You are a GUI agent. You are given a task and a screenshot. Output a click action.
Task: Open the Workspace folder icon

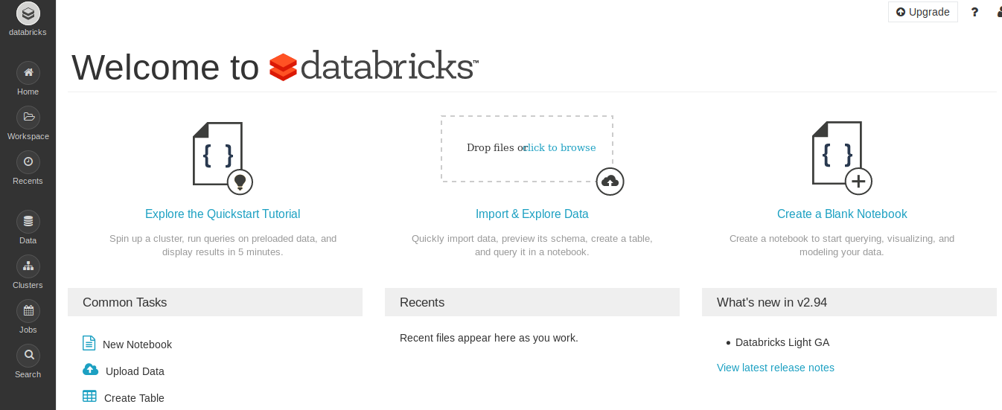(28, 118)
